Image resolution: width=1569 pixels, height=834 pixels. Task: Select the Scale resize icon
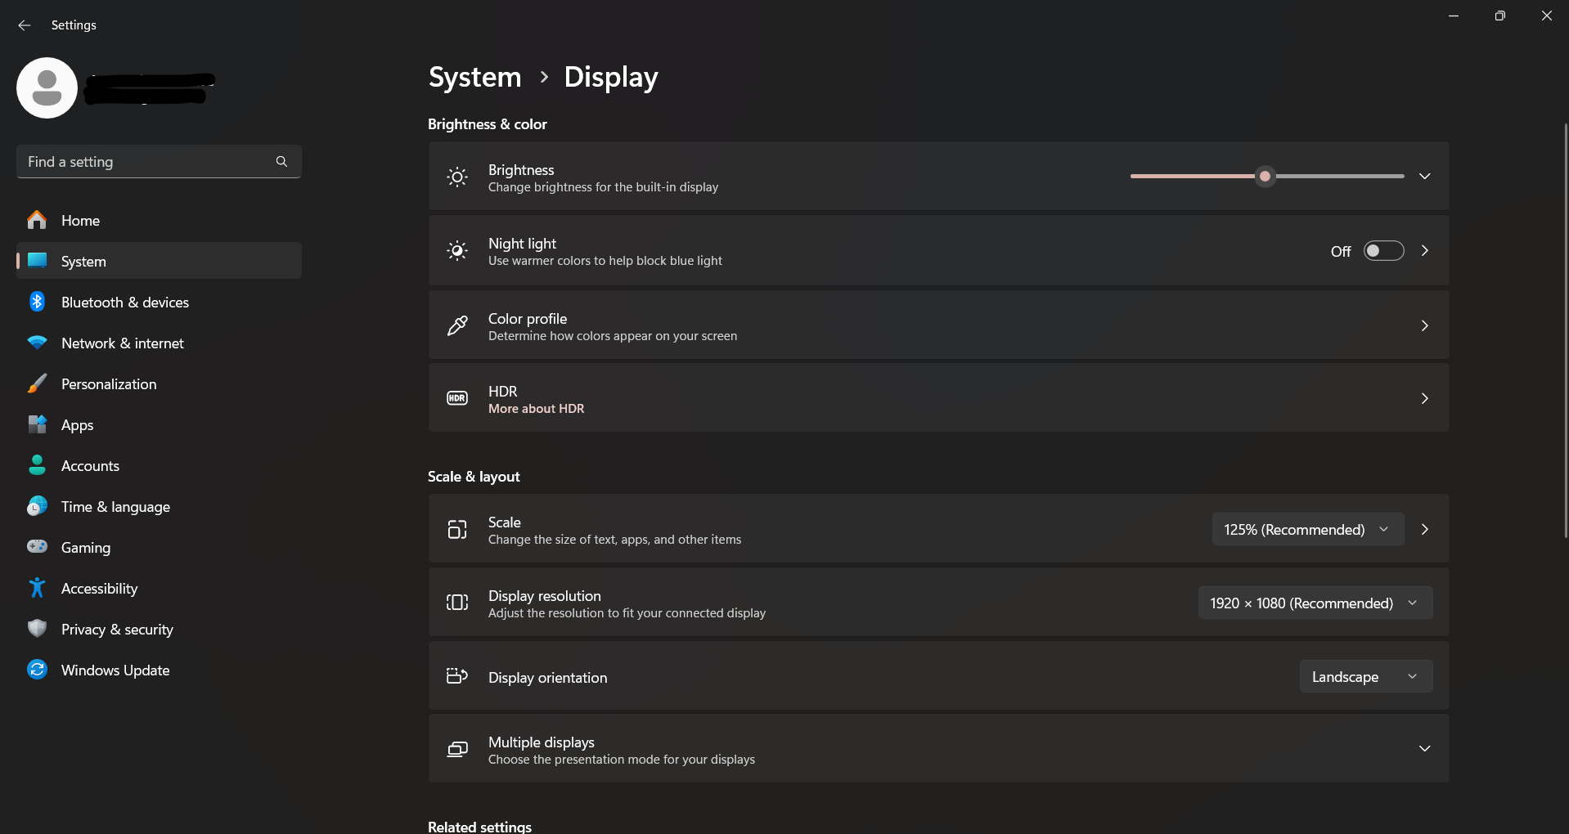pos(456,529)
